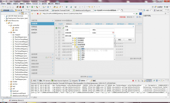Open the 权限角色 item in the left sidebar
The height and width of the screenshot is (103, 170).
tap(34, 27)
